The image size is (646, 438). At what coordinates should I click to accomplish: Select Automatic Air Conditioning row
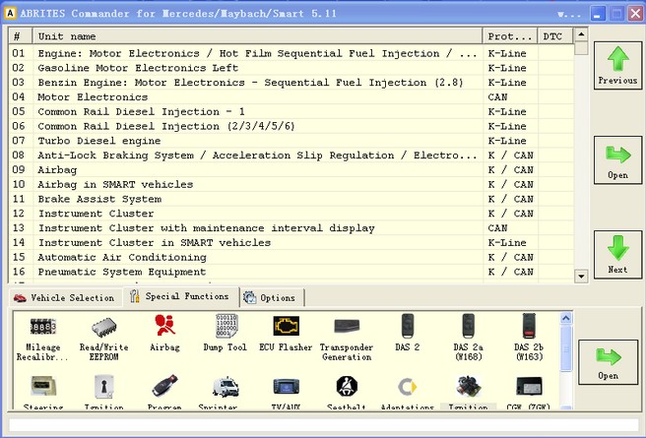[291, 257]
